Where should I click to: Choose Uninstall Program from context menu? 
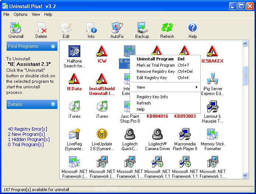pos(165,59)
